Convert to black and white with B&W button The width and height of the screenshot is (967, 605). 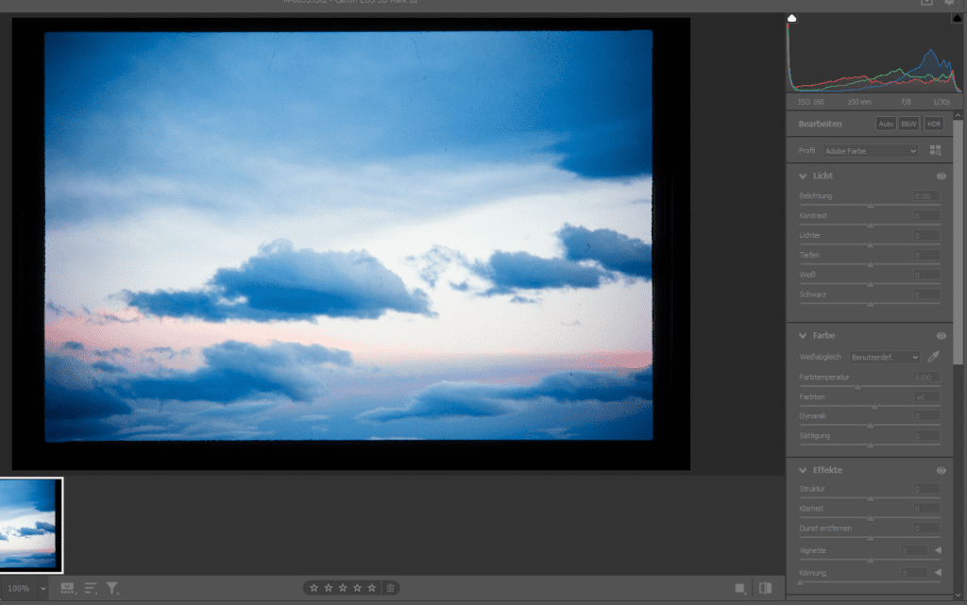click(908, 124)
